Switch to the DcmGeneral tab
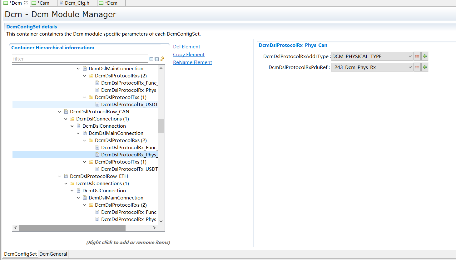The image size is (456, 260). click(x=53, y=254)
